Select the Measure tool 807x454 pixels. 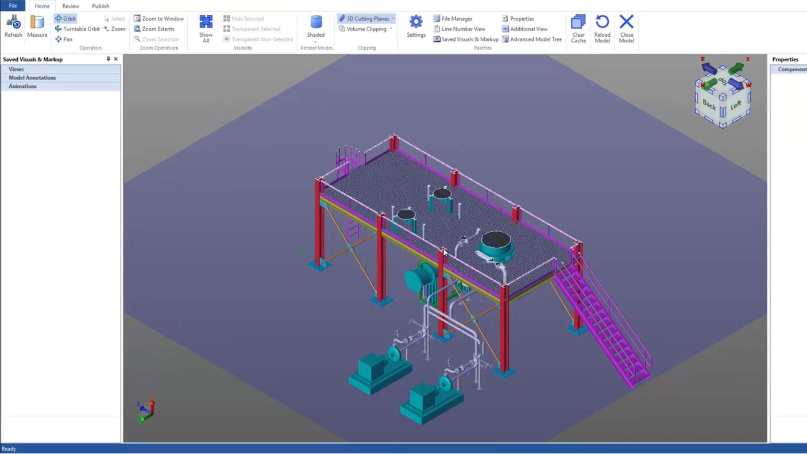coord(37,27)
